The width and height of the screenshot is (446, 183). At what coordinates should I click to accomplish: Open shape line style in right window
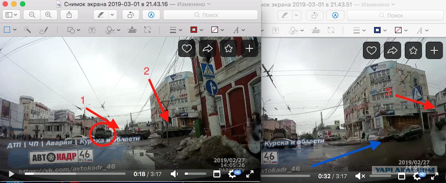(357, 30)
